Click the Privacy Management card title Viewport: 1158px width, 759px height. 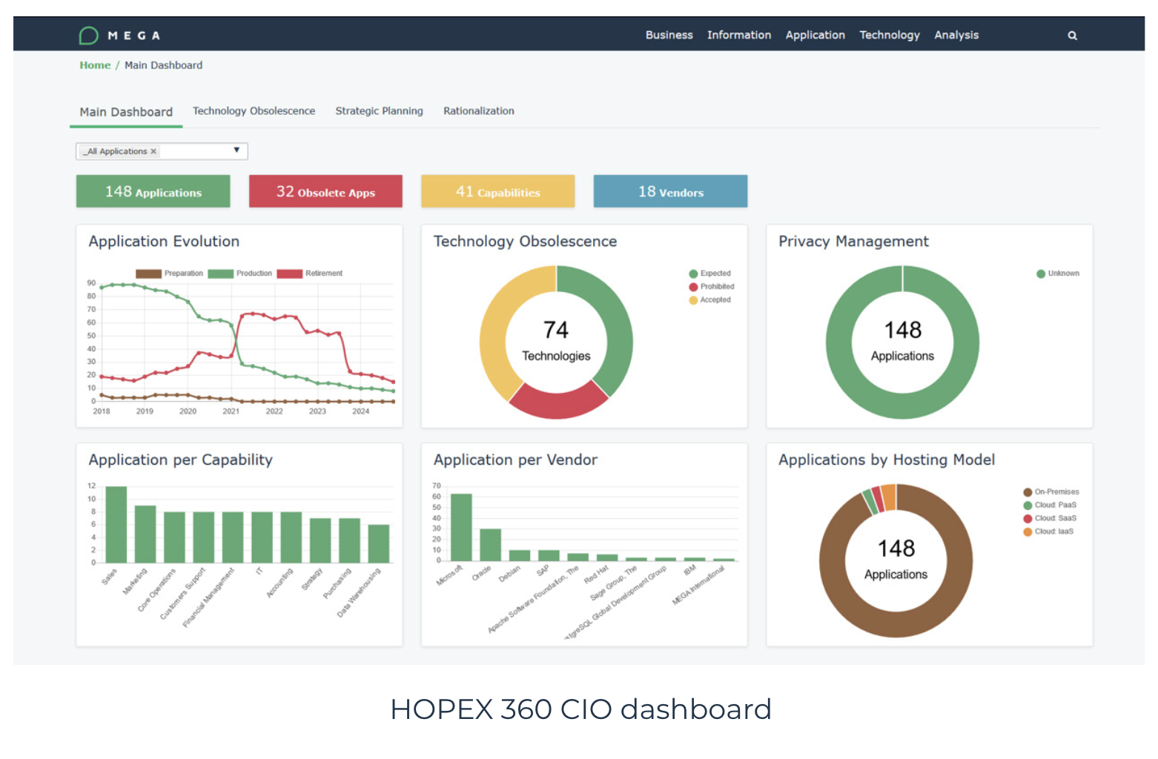(x=853, y=242)
